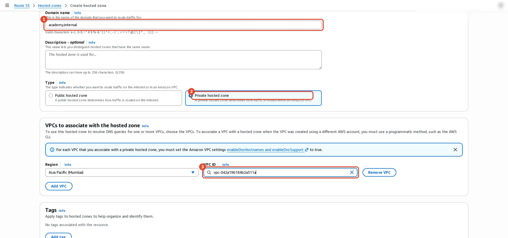Expand the Region dropdown
Screen dimensions: 508x238
point(122,172)
